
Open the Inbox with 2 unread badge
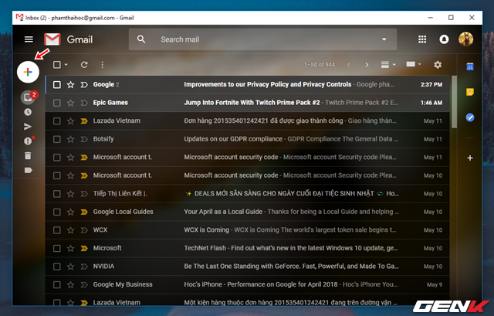(x=28, y=97)
